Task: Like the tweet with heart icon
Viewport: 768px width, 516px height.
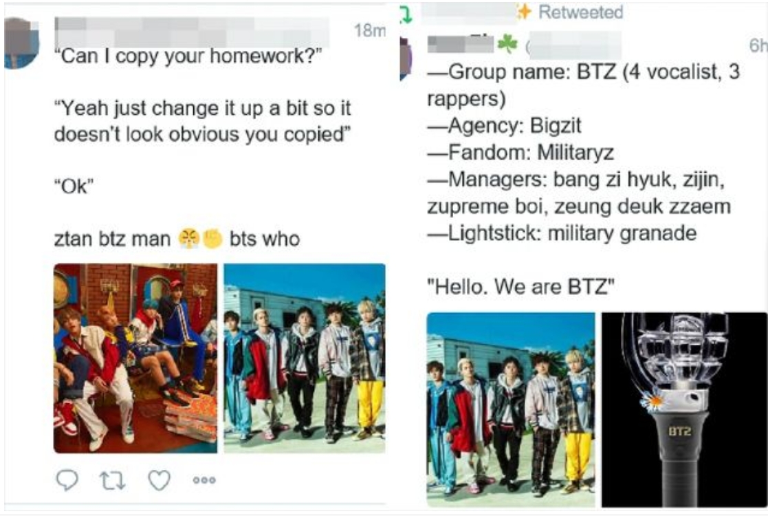Action: coord(160,480)
